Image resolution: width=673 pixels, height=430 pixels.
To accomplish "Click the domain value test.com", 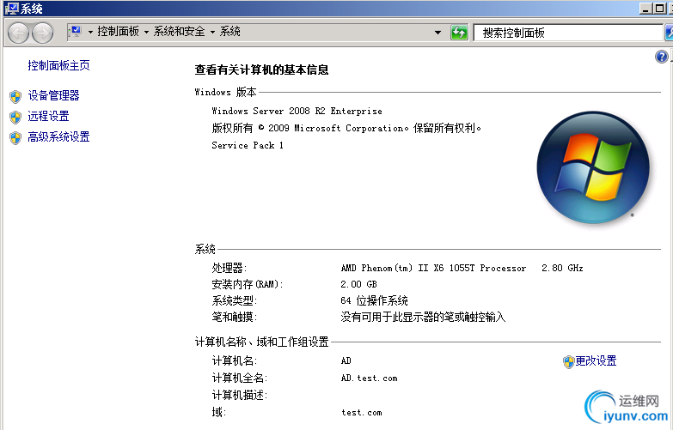I will (x=361, y=413).
